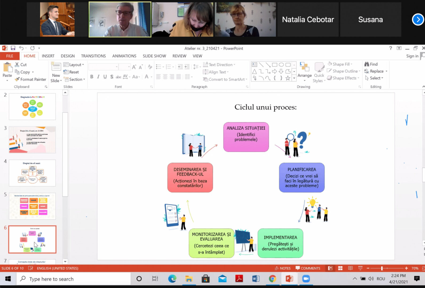Open Shape Outline dropdown
This screenshot has width=425, height=288.
[344, 71]
